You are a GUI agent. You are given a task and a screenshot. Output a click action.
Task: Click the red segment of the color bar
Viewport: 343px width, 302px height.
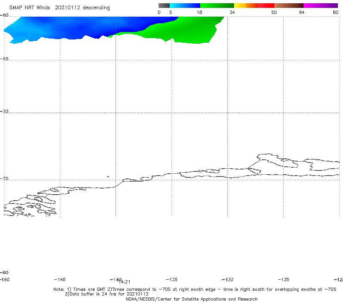point(266,6)
